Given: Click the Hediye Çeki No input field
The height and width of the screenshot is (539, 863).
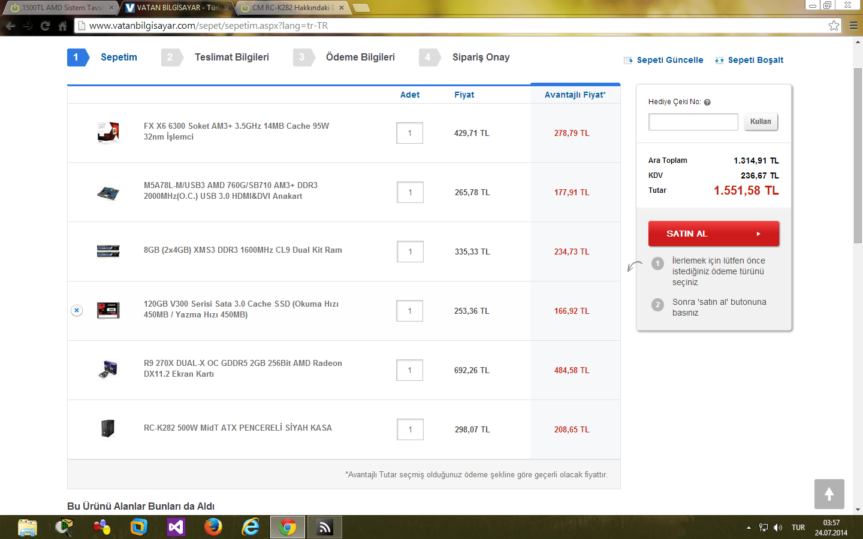Looking at the screenshot, I should pos(693,122).
